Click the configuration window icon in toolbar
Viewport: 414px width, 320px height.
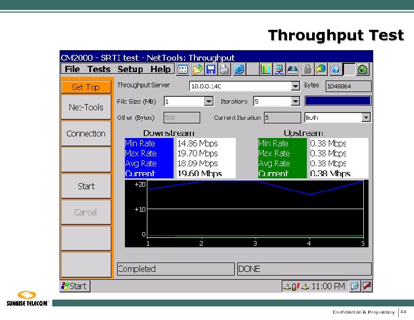[182, 70]
